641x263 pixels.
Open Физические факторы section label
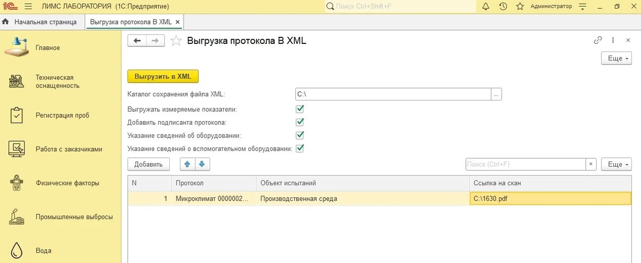click(67, 183)
